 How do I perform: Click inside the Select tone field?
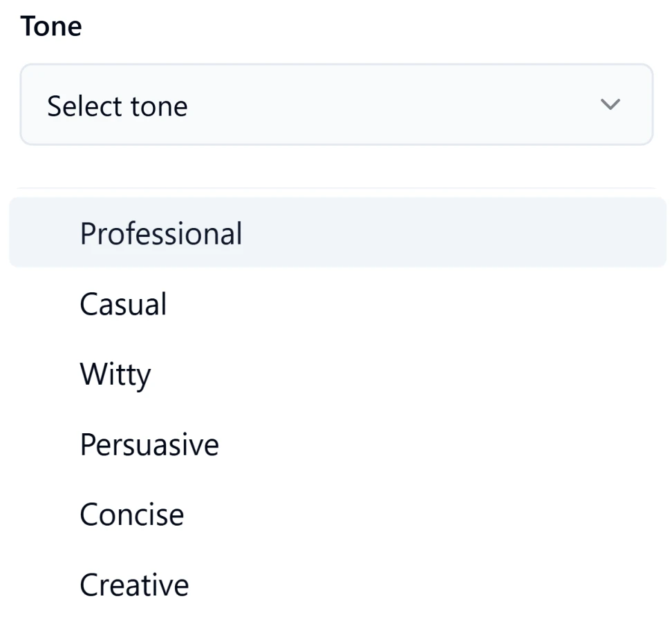click(277, 104)
